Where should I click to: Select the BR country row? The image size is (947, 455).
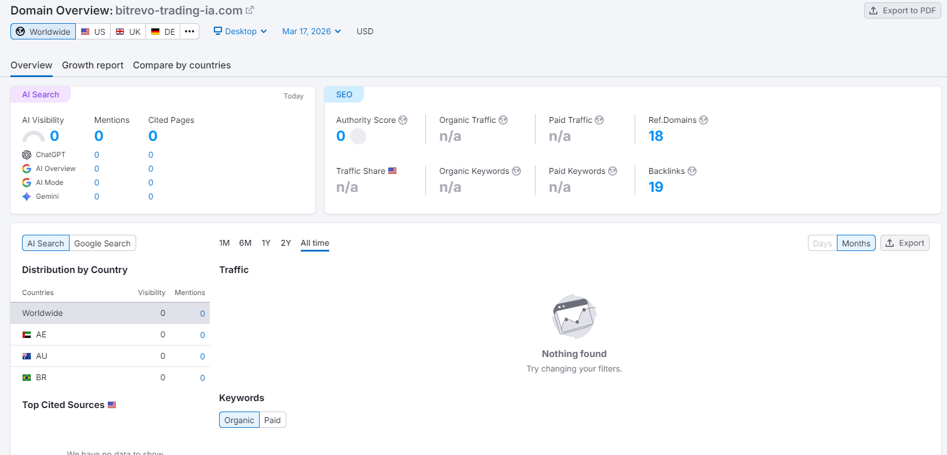pos(110,377)
